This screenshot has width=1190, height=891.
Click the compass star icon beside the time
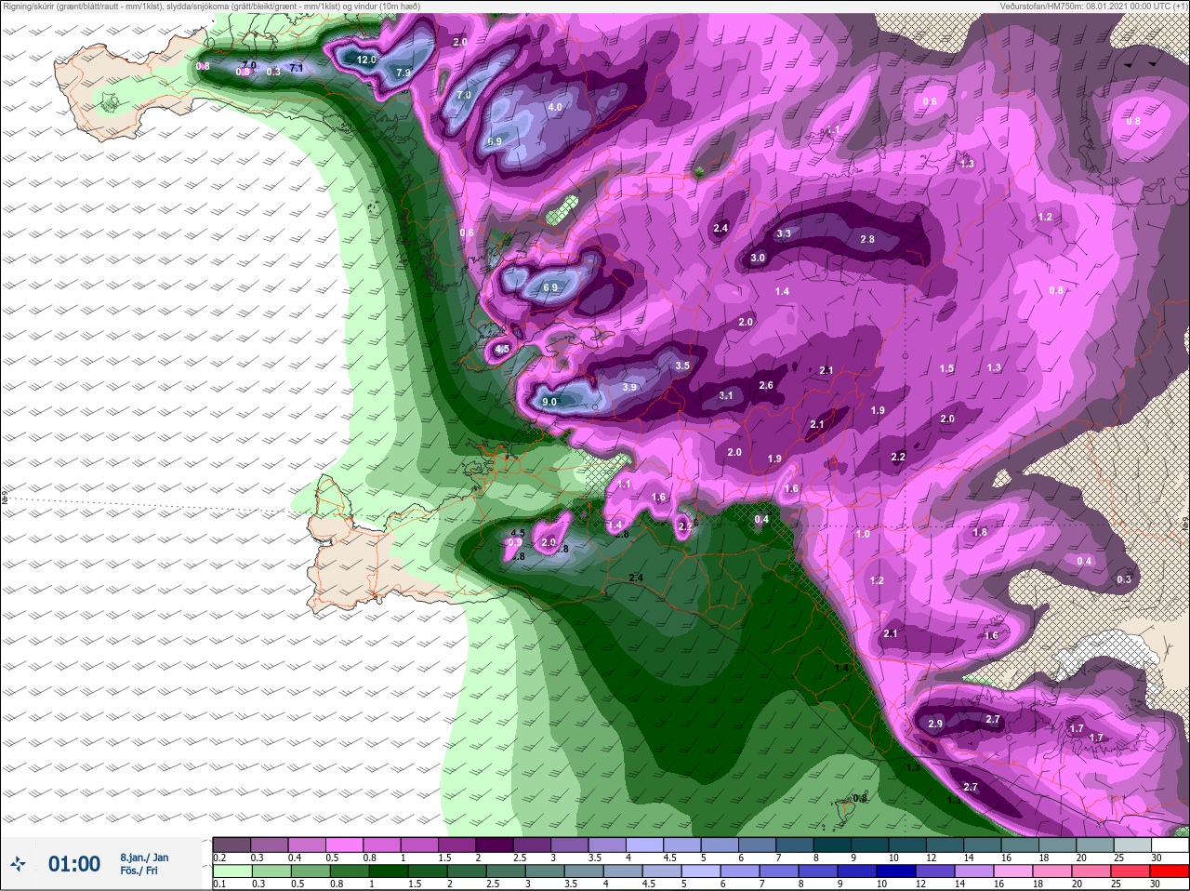click(x=18, y=864)
